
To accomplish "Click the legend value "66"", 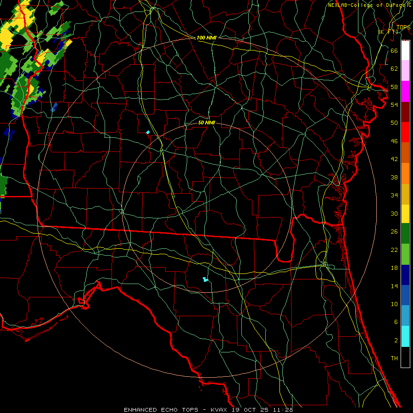I will (394, 50).
